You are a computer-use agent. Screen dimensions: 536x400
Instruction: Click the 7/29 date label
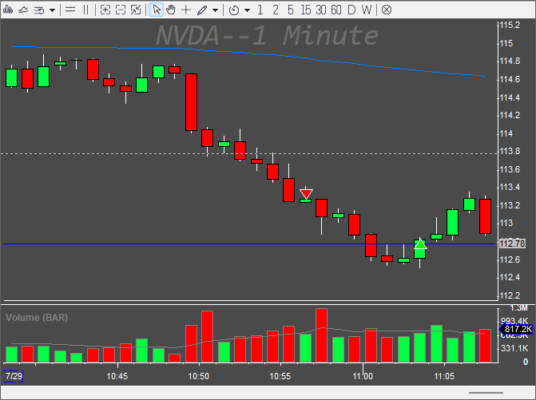[14, 376]
